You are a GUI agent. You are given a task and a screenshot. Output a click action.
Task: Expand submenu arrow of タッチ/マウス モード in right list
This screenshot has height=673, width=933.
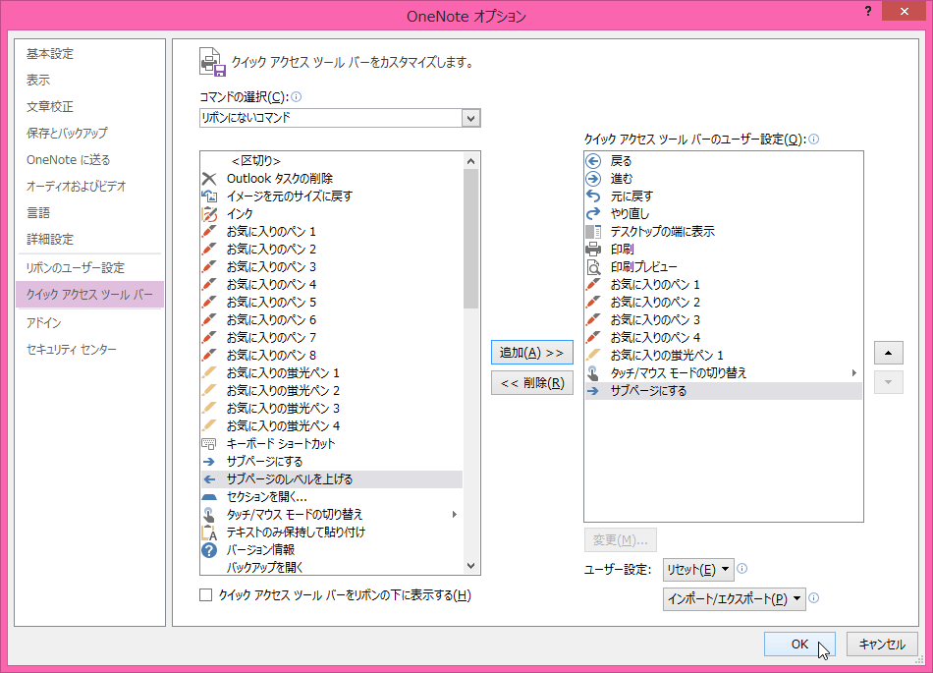(x=853, y=373)
